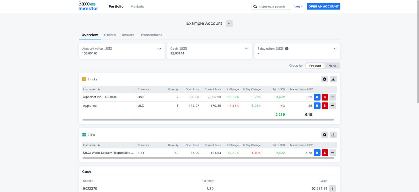419x192 pixels.
Task: Click the Log in link
Action: 299,6
